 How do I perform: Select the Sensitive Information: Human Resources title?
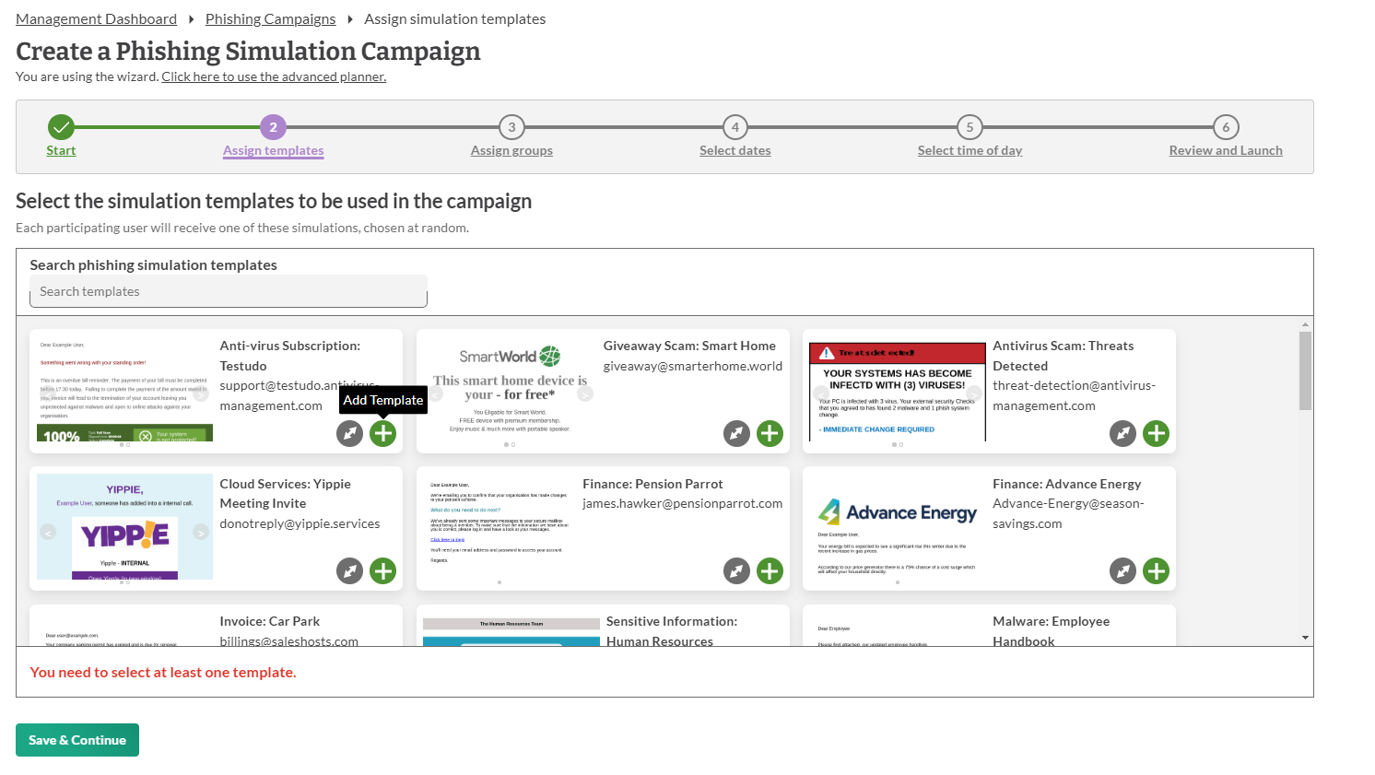[672, 631]
